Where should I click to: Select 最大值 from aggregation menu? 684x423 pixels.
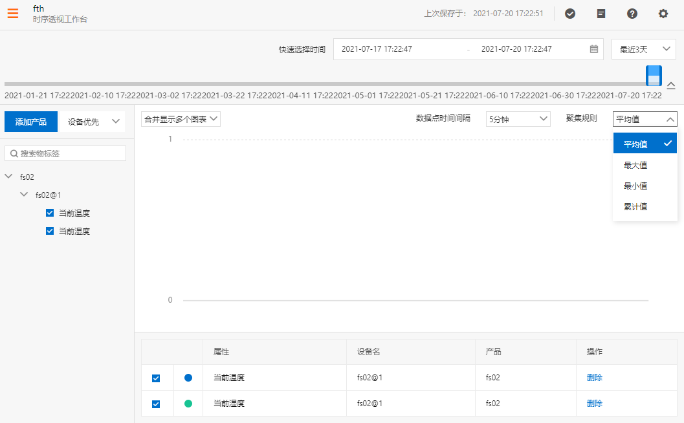click(x=635, y=165)
